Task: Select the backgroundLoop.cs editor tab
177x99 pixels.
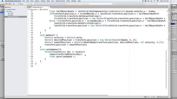Action: coord(38,7)
